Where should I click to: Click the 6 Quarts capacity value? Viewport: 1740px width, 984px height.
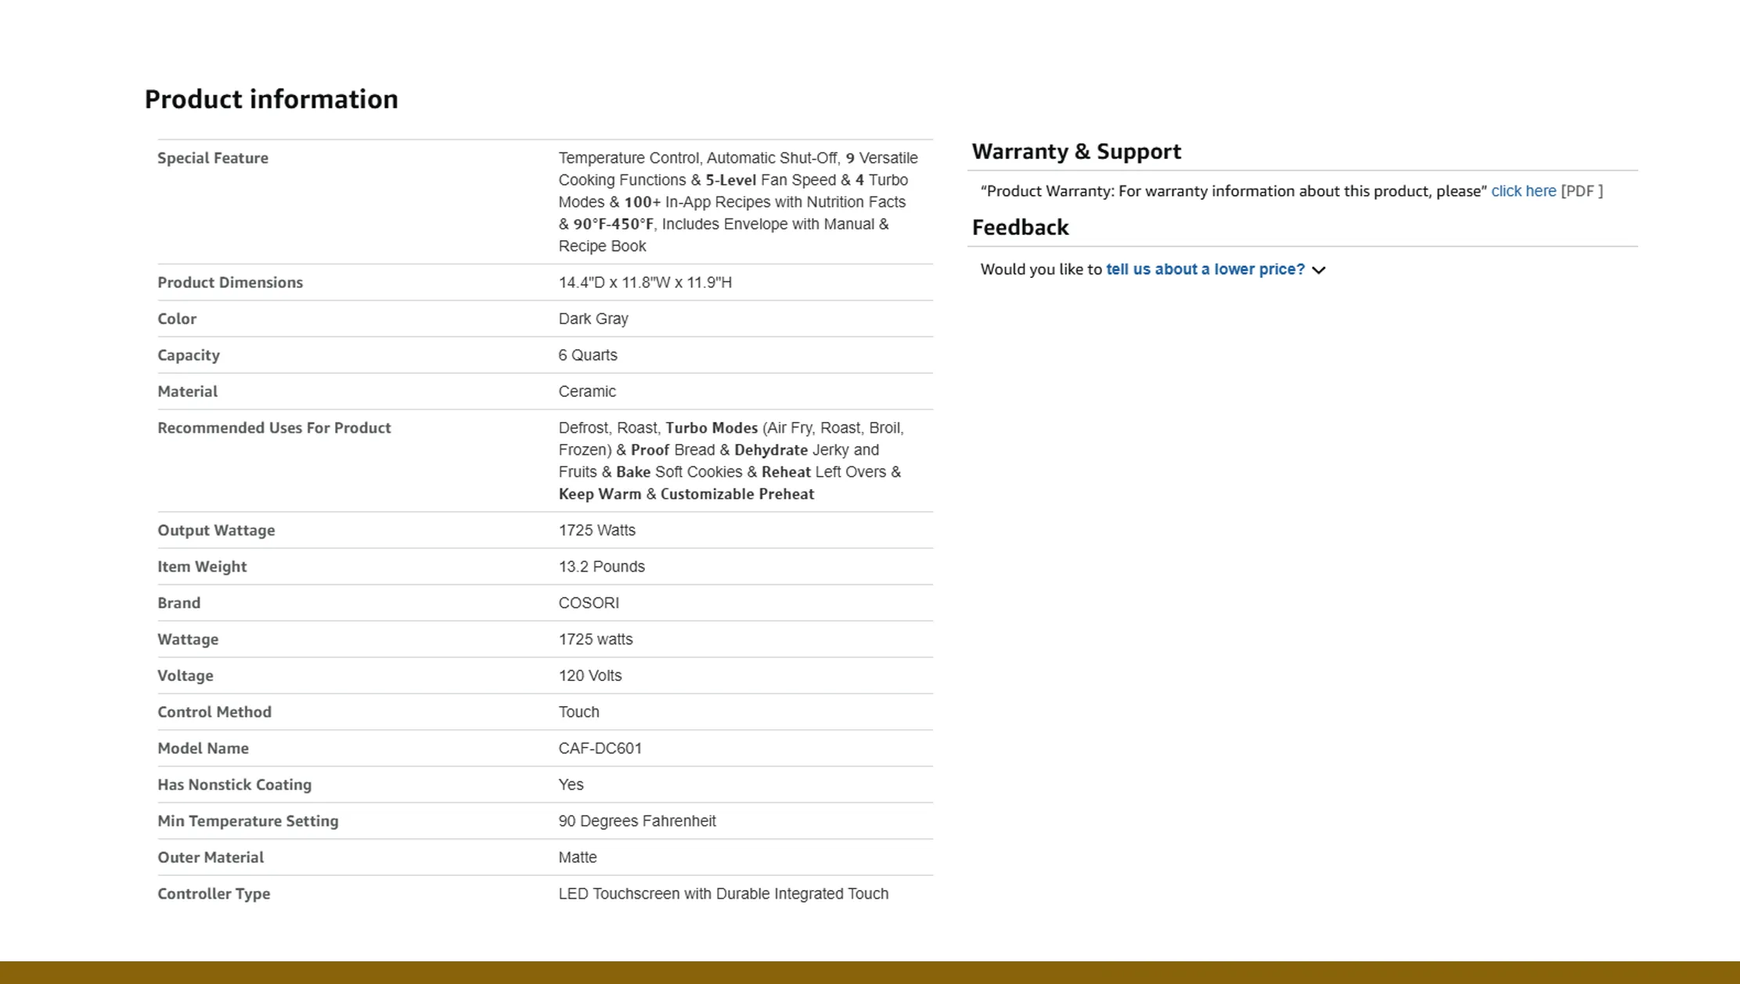point(587,355)
